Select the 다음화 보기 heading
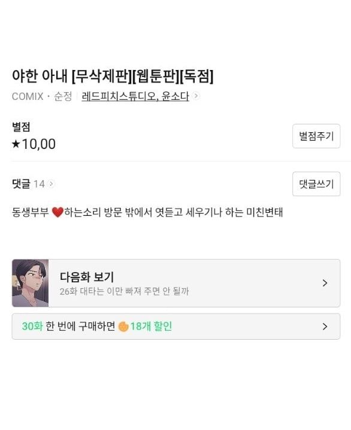Image resolution: width=351 pixels, height=430 pixels. pos(87,277)
